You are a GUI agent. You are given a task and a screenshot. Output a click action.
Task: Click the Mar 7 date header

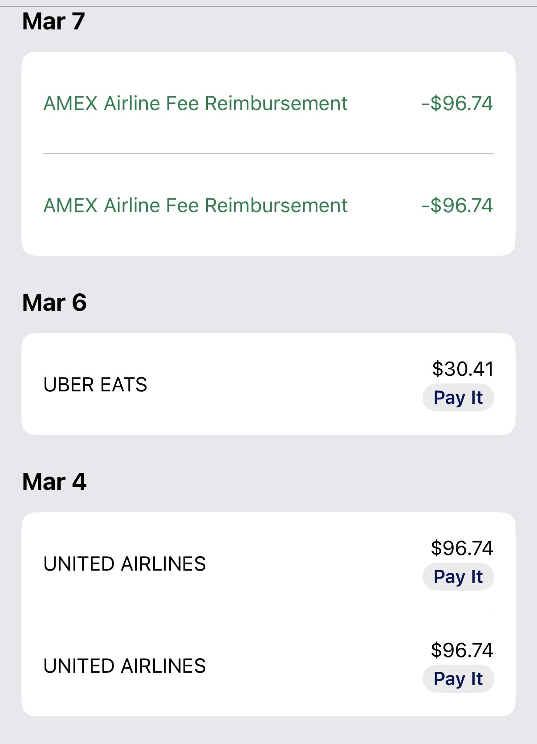(53, 21)
